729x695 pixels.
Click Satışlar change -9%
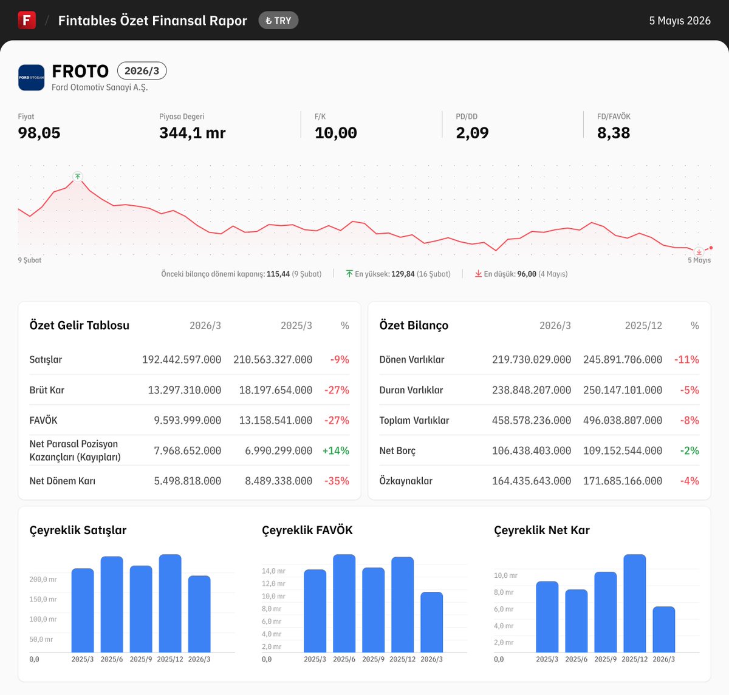click(x=340, y=359)
